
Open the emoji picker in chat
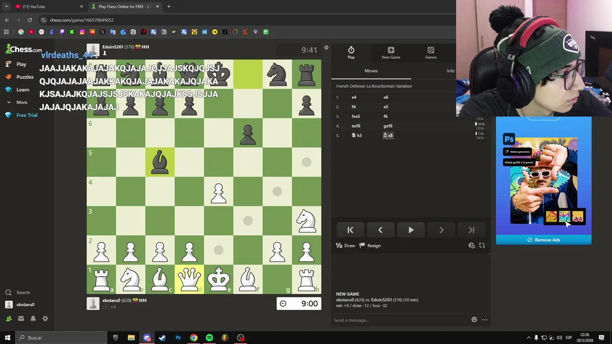(474, 320)
